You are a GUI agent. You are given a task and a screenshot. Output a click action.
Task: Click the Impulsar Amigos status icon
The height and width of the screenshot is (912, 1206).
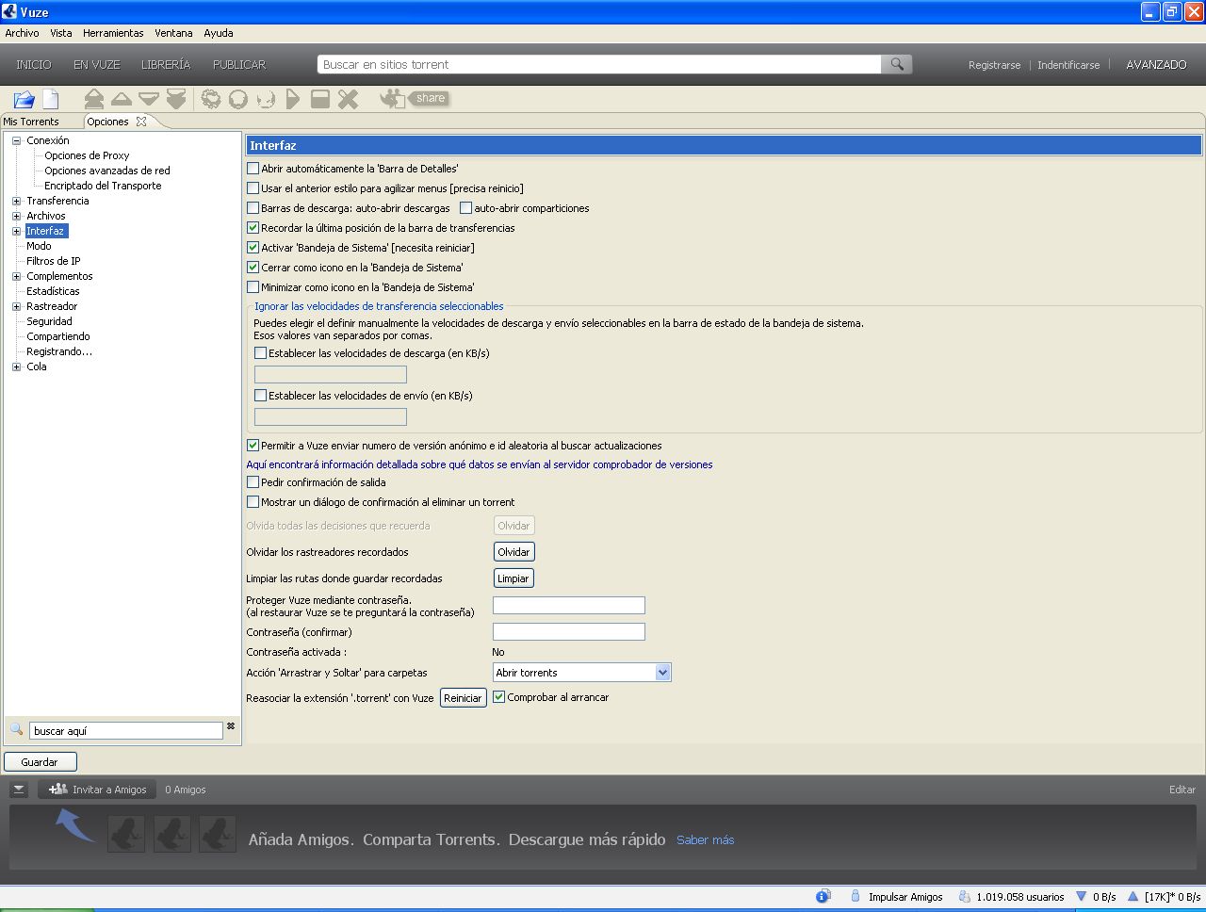856,896
